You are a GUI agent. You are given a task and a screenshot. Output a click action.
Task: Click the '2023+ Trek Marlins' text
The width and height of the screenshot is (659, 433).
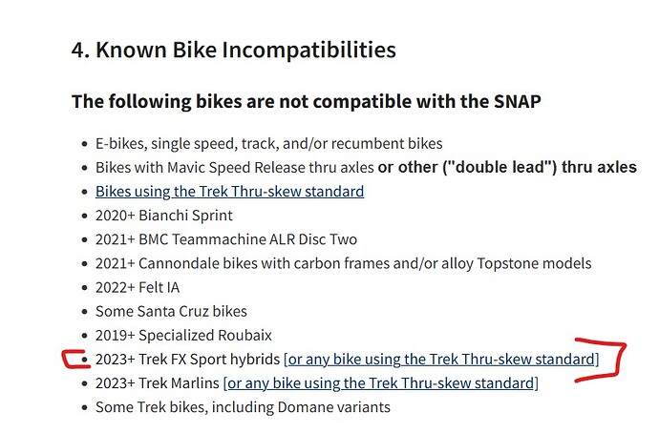pyautogui.click(x=158, y=383)
